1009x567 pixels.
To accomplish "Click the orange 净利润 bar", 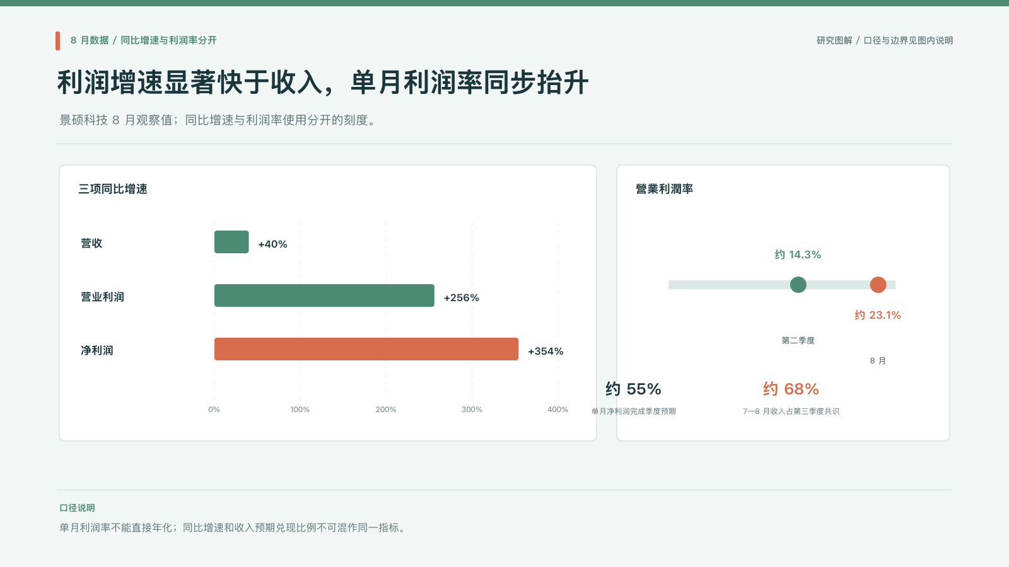I will tap(366, 349).
